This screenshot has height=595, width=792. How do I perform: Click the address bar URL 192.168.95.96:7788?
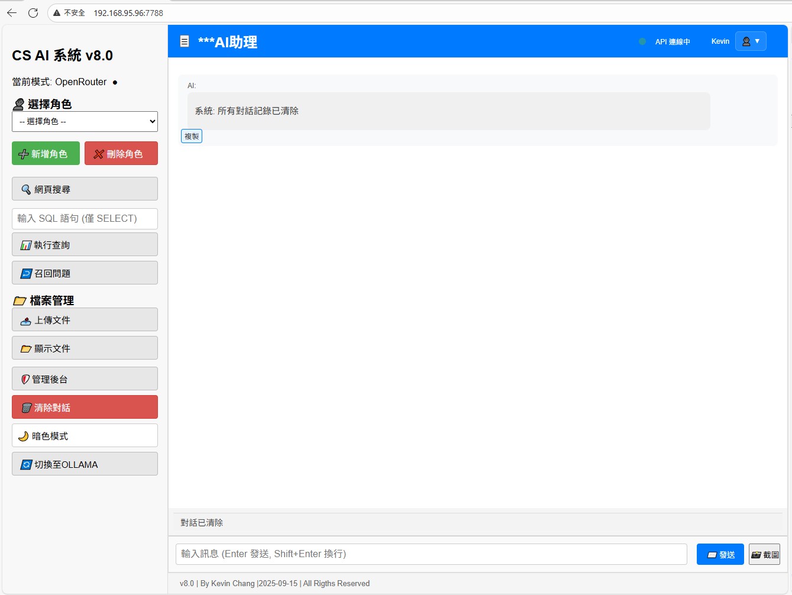(x=128, y=12)
